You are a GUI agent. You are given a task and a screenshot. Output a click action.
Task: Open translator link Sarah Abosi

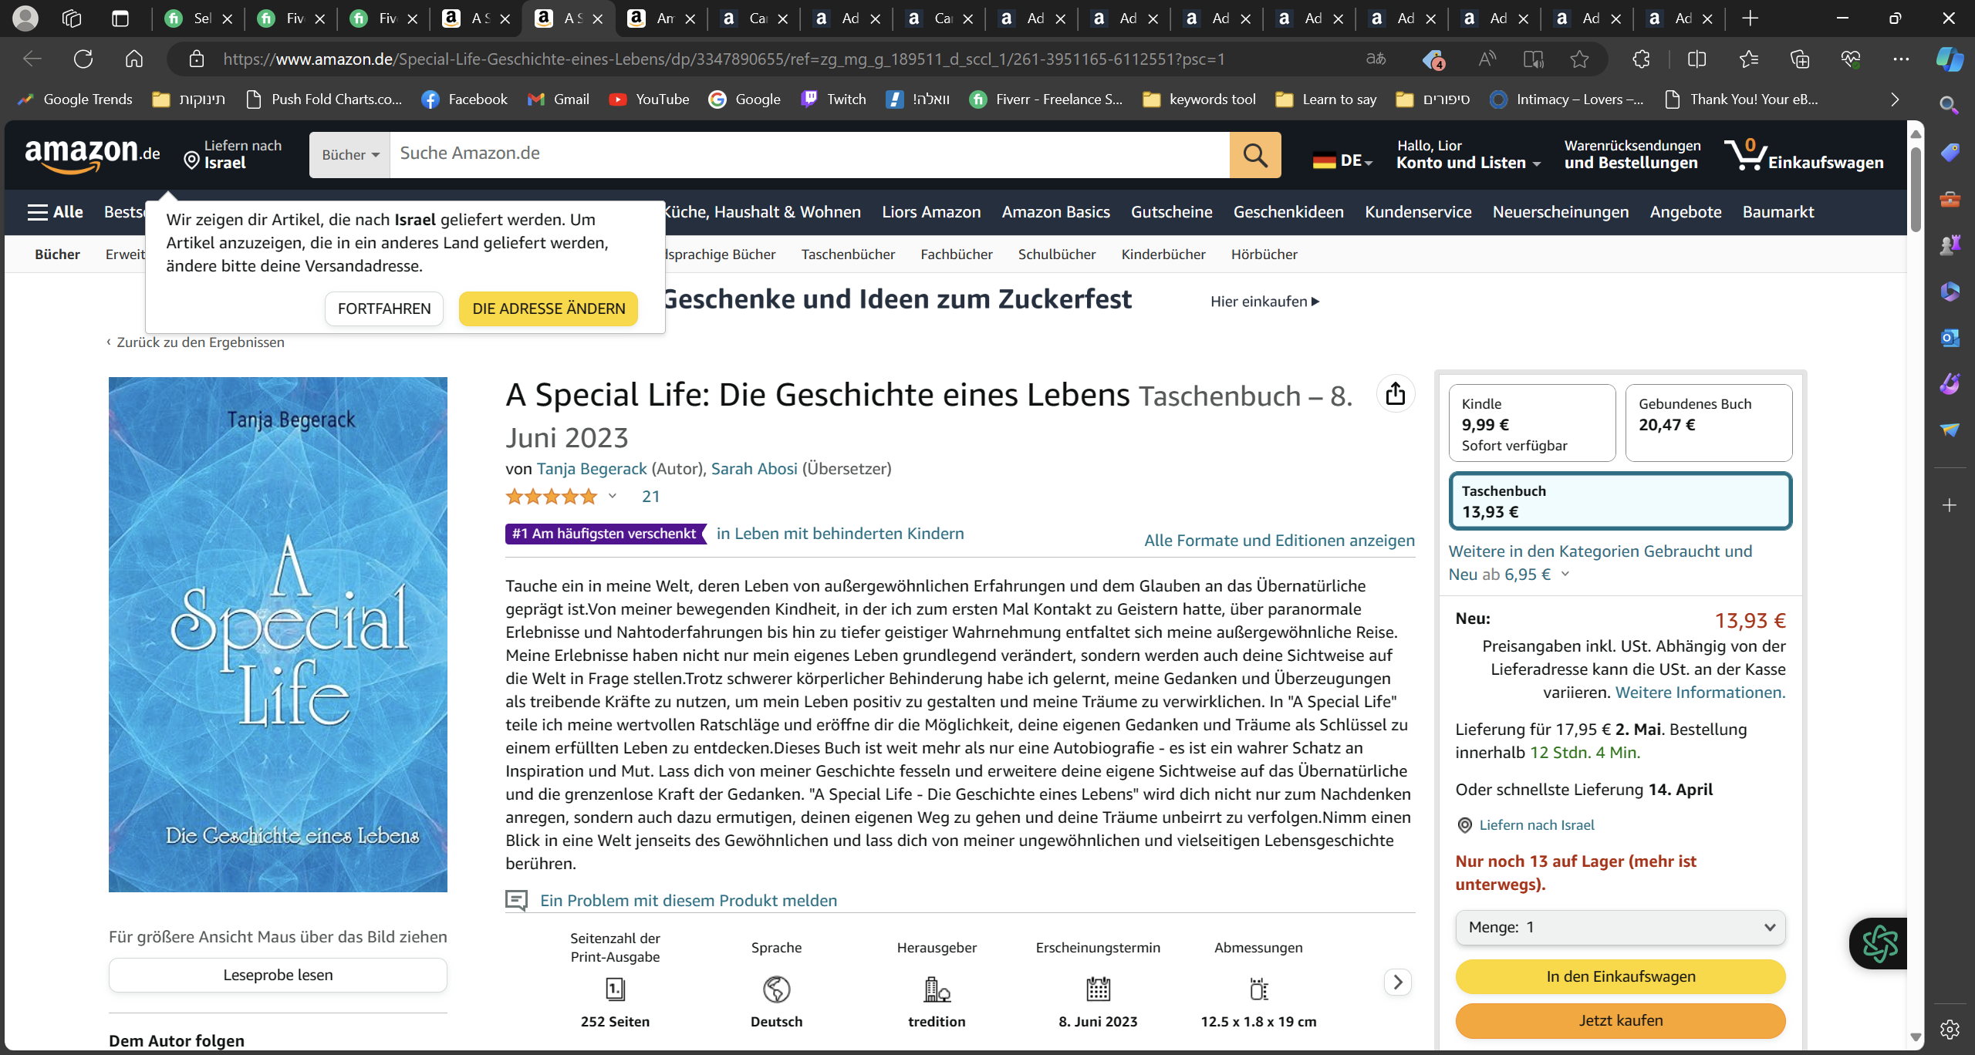pos(754,469)
